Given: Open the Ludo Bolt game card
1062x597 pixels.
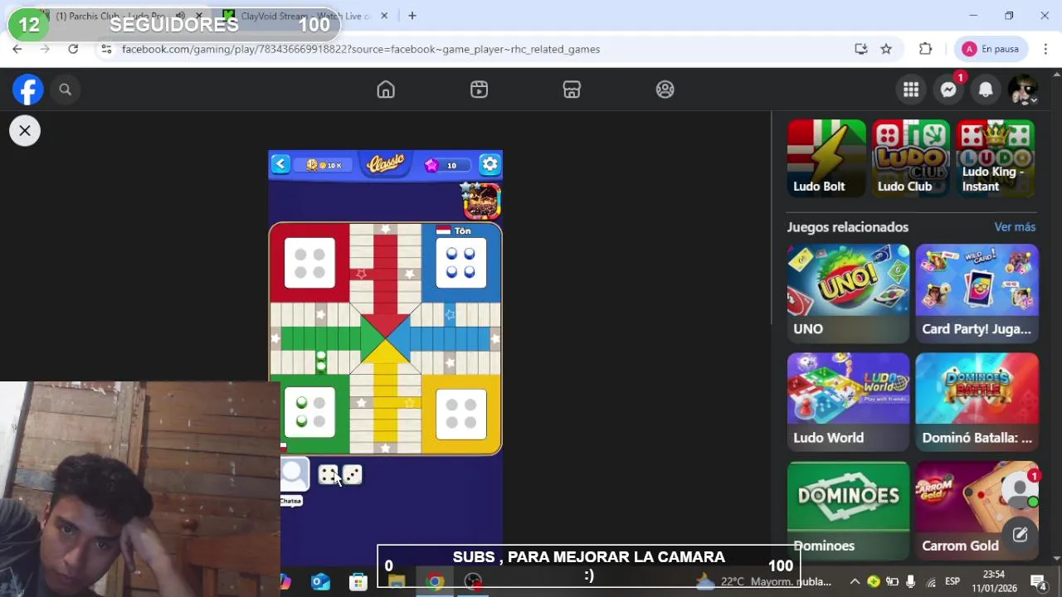Looking at the screenshot, I should (x=826, y=158).
